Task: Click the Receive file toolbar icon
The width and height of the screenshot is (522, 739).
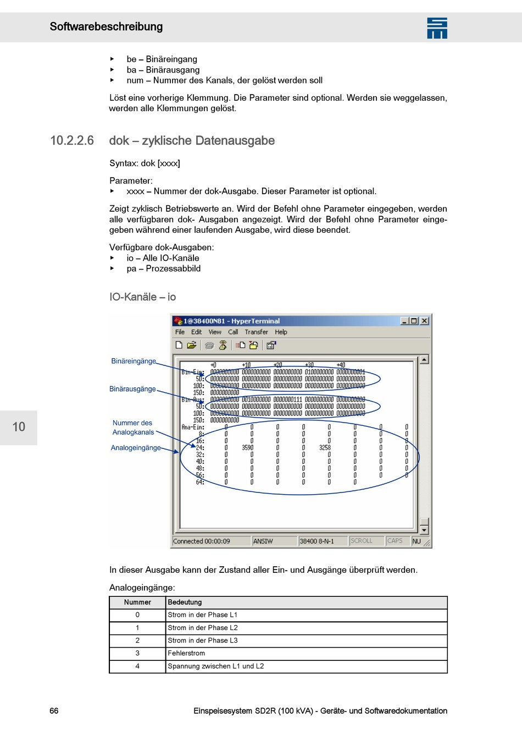Action: tap(253, 345)
